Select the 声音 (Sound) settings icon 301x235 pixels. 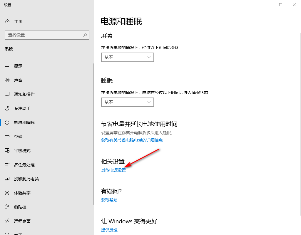pos(18,80)
